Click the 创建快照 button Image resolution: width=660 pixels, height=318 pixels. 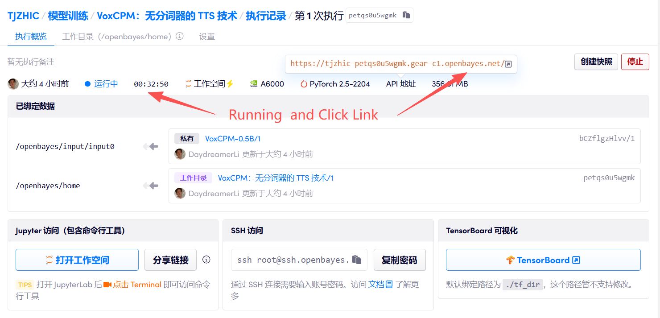point(596,62)
